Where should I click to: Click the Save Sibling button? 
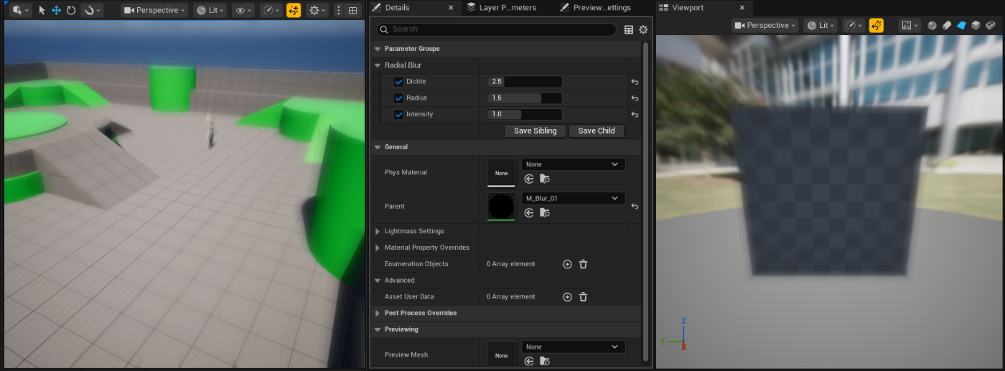tap(535, 131)
